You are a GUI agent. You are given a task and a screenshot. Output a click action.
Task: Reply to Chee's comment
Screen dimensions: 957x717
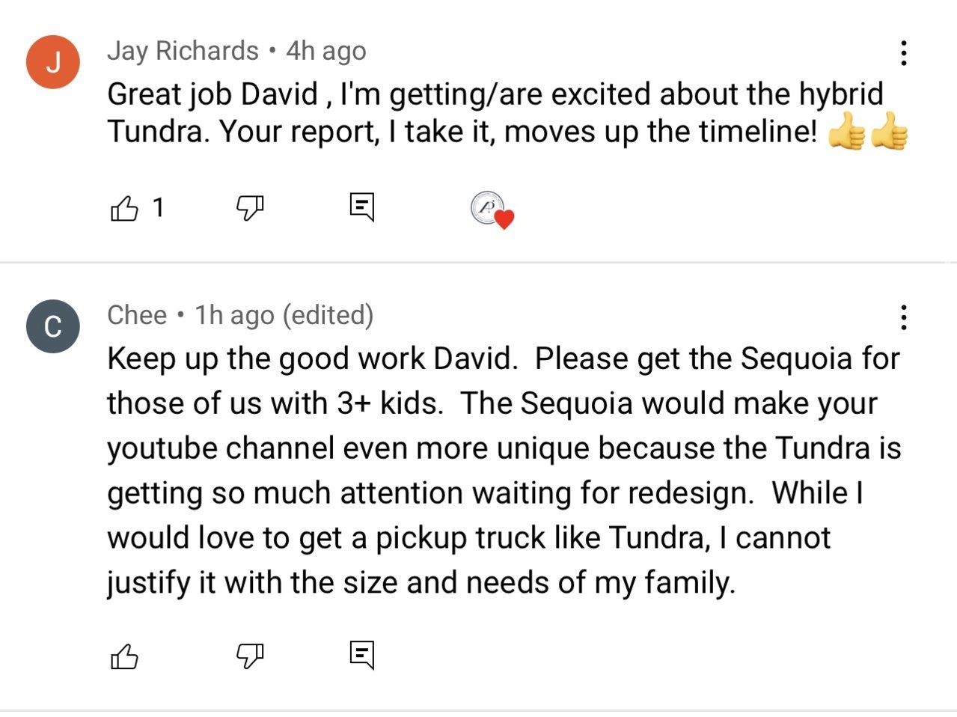click(362, 656)
